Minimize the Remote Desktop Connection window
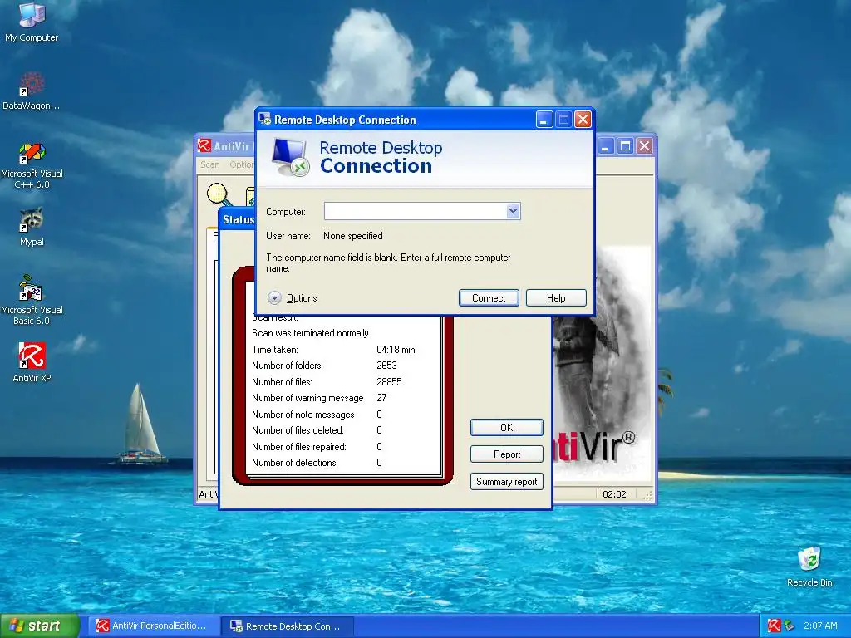The width and height of the screenshot is (851, 638). [x=544, y=120]
